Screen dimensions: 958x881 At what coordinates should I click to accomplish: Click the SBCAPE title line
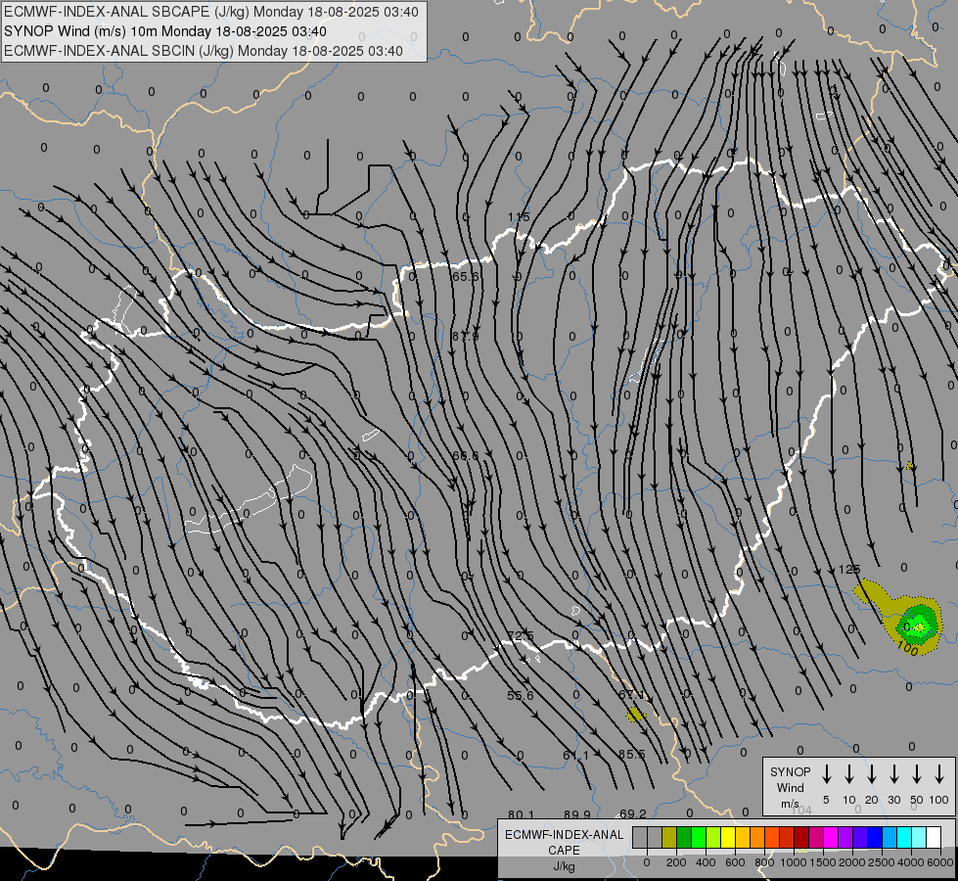coord(211,12)
